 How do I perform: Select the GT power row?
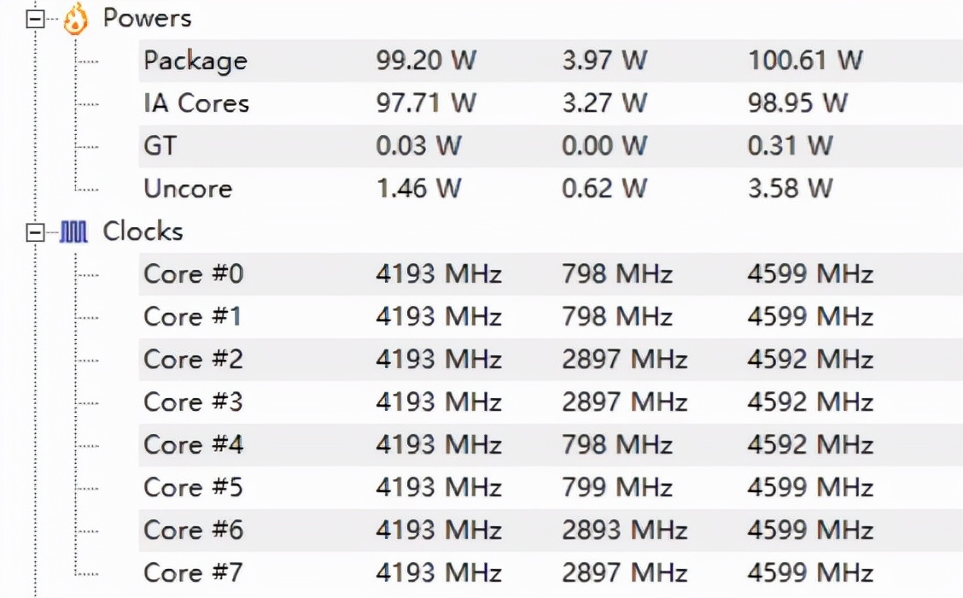pos(551,146)
